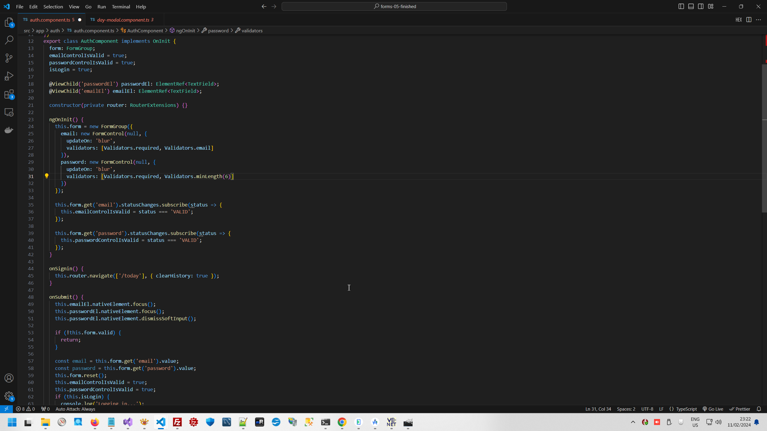Switch to the day-modal.component.ts tab
The image size is (767, 431).
pos(123,20)
